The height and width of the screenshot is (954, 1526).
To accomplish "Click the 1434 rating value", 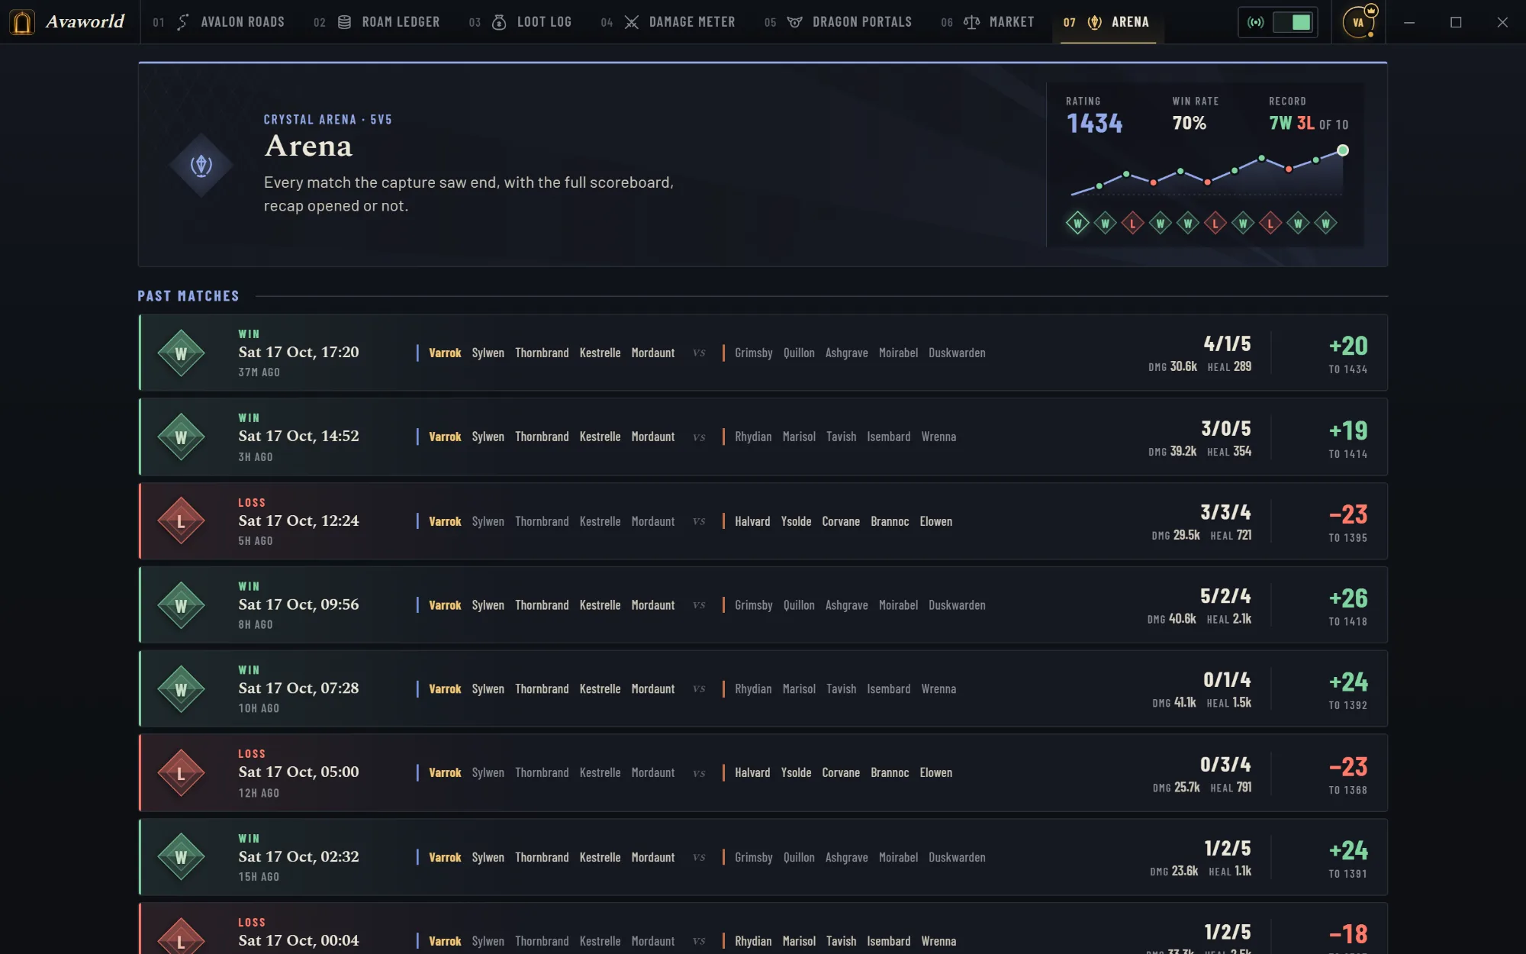I will pos(1094,124).
